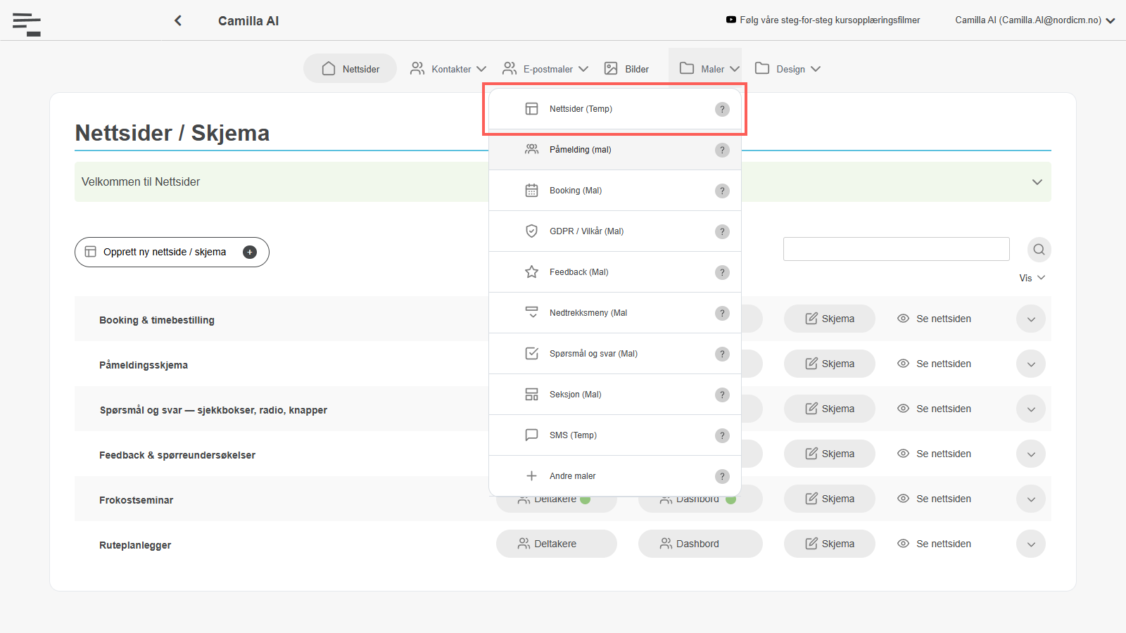1126x633 pixels.
Task: Click help icon for Nedtrekksmeny
Action: point(722,313)
